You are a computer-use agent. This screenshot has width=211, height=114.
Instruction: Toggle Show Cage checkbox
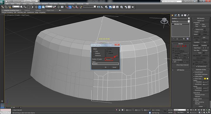click(194, 79)
